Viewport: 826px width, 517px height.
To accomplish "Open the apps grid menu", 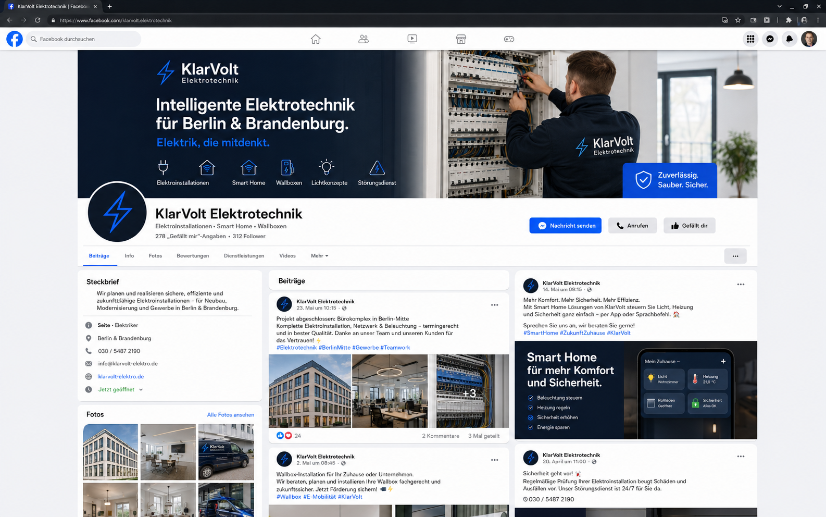I will click(x=750, y=39).
